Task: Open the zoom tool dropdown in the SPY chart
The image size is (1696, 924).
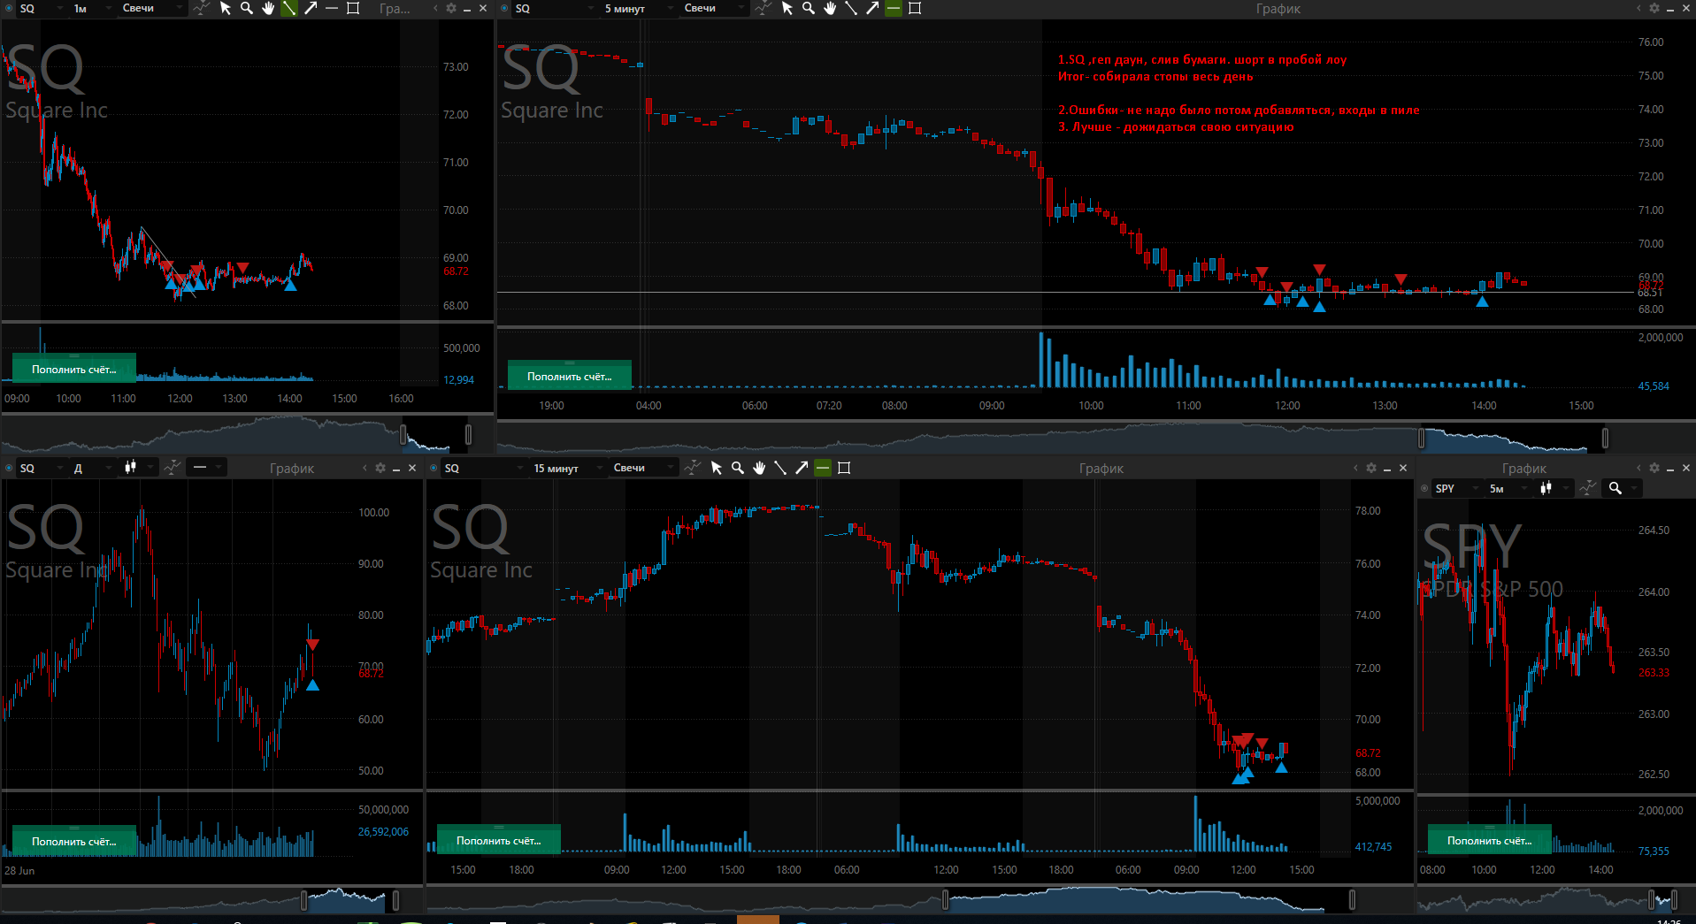Action: [x=1623, y=488]
